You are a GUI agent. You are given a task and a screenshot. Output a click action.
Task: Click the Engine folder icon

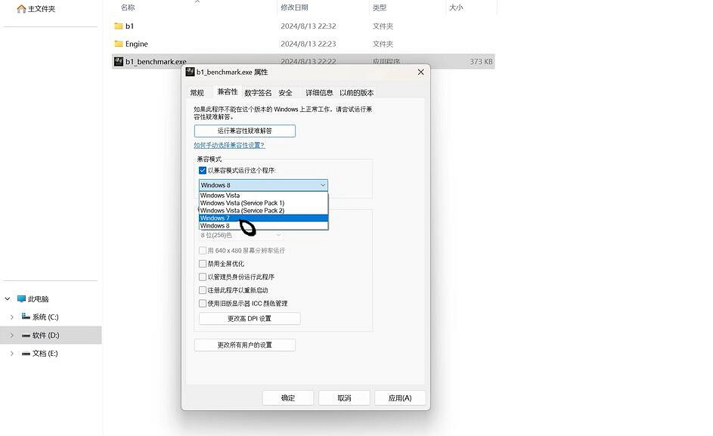point(119,44)
